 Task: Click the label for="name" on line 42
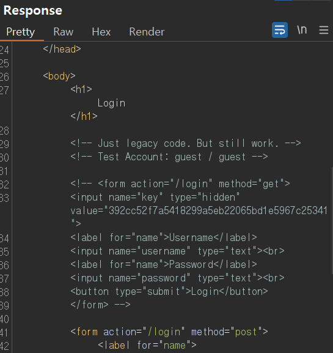[x=147, y=345]
